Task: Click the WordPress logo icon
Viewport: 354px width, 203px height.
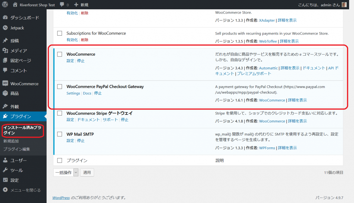Action: [5, 5]
